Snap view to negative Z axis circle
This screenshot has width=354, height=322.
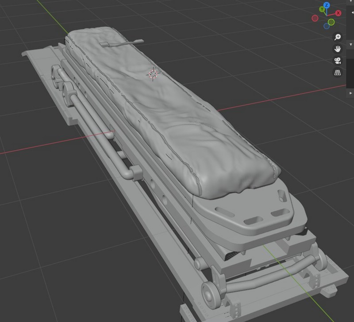327,26
